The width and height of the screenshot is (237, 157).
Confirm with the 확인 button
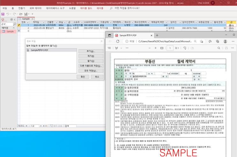83,77
